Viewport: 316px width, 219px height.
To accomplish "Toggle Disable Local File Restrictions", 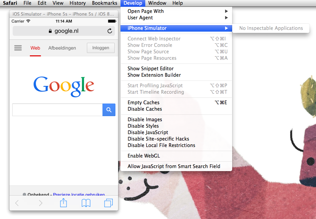I will tap(176, 145).
